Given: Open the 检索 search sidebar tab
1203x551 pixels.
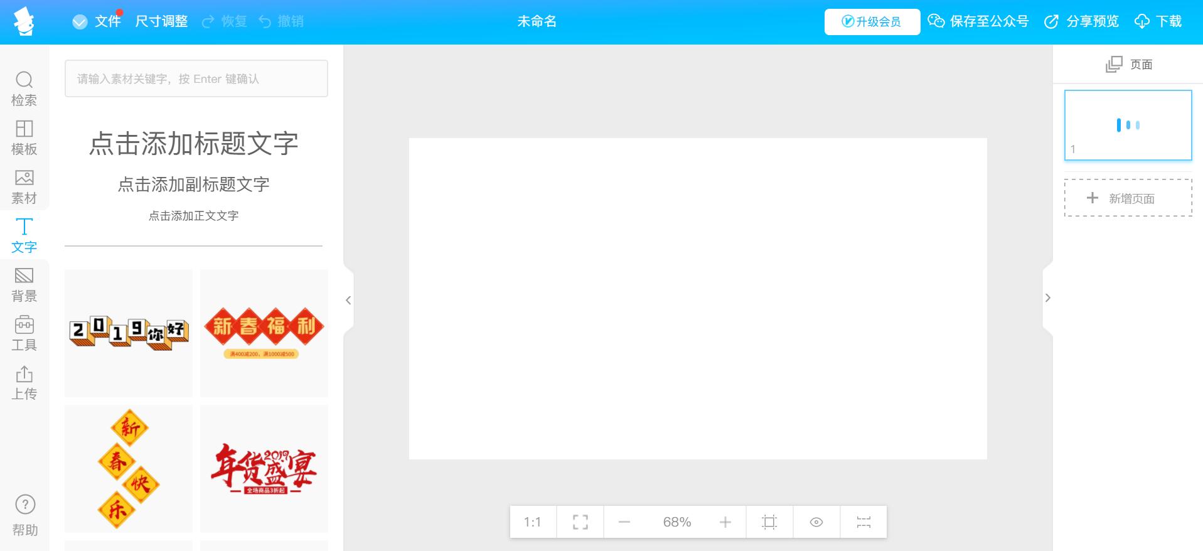Looking at the screenshot, I should [24, 88].
